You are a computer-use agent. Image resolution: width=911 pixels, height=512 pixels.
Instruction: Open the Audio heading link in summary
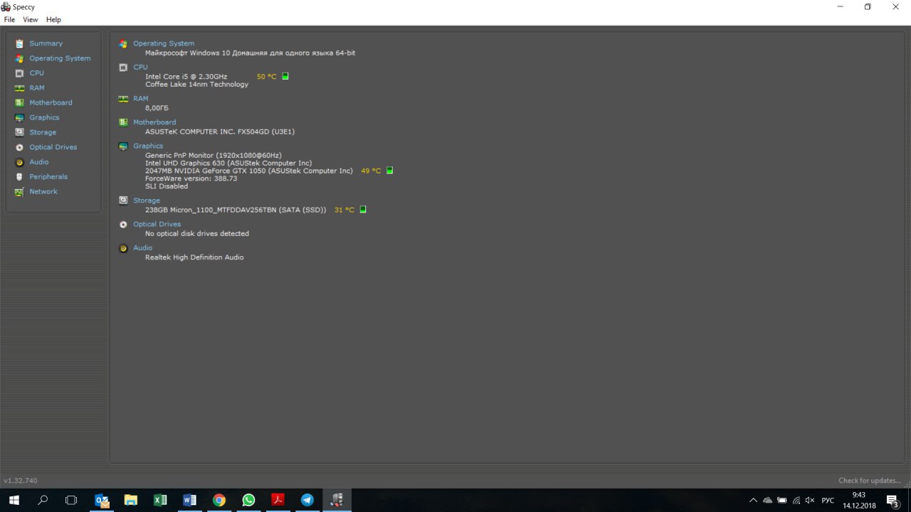tap(142, 247)
